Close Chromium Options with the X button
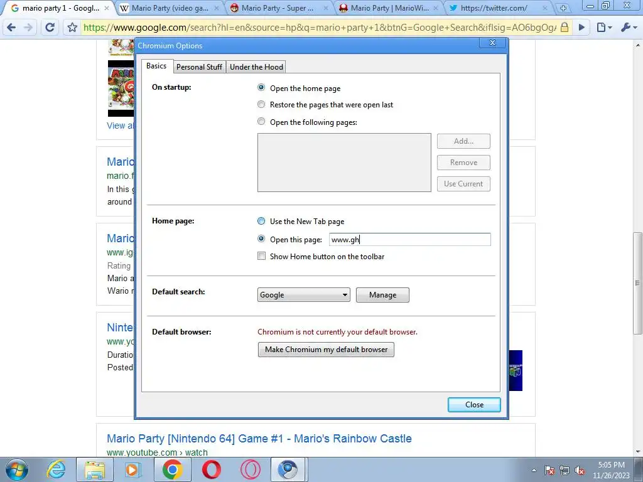The image size is (643, 482). (493, 43)
